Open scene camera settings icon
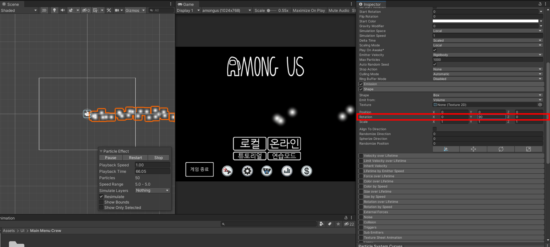 pyautogui.click(x=117, y=10)
